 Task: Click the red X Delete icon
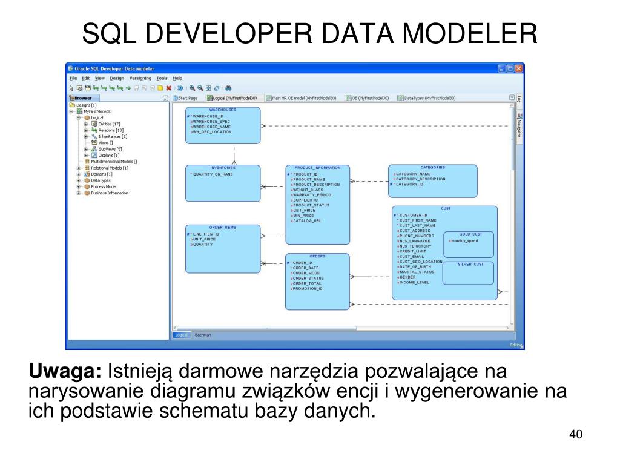169,88
